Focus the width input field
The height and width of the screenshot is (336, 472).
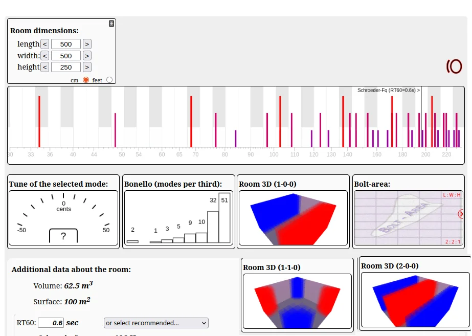pyautogui.click(x=66, y=56)
